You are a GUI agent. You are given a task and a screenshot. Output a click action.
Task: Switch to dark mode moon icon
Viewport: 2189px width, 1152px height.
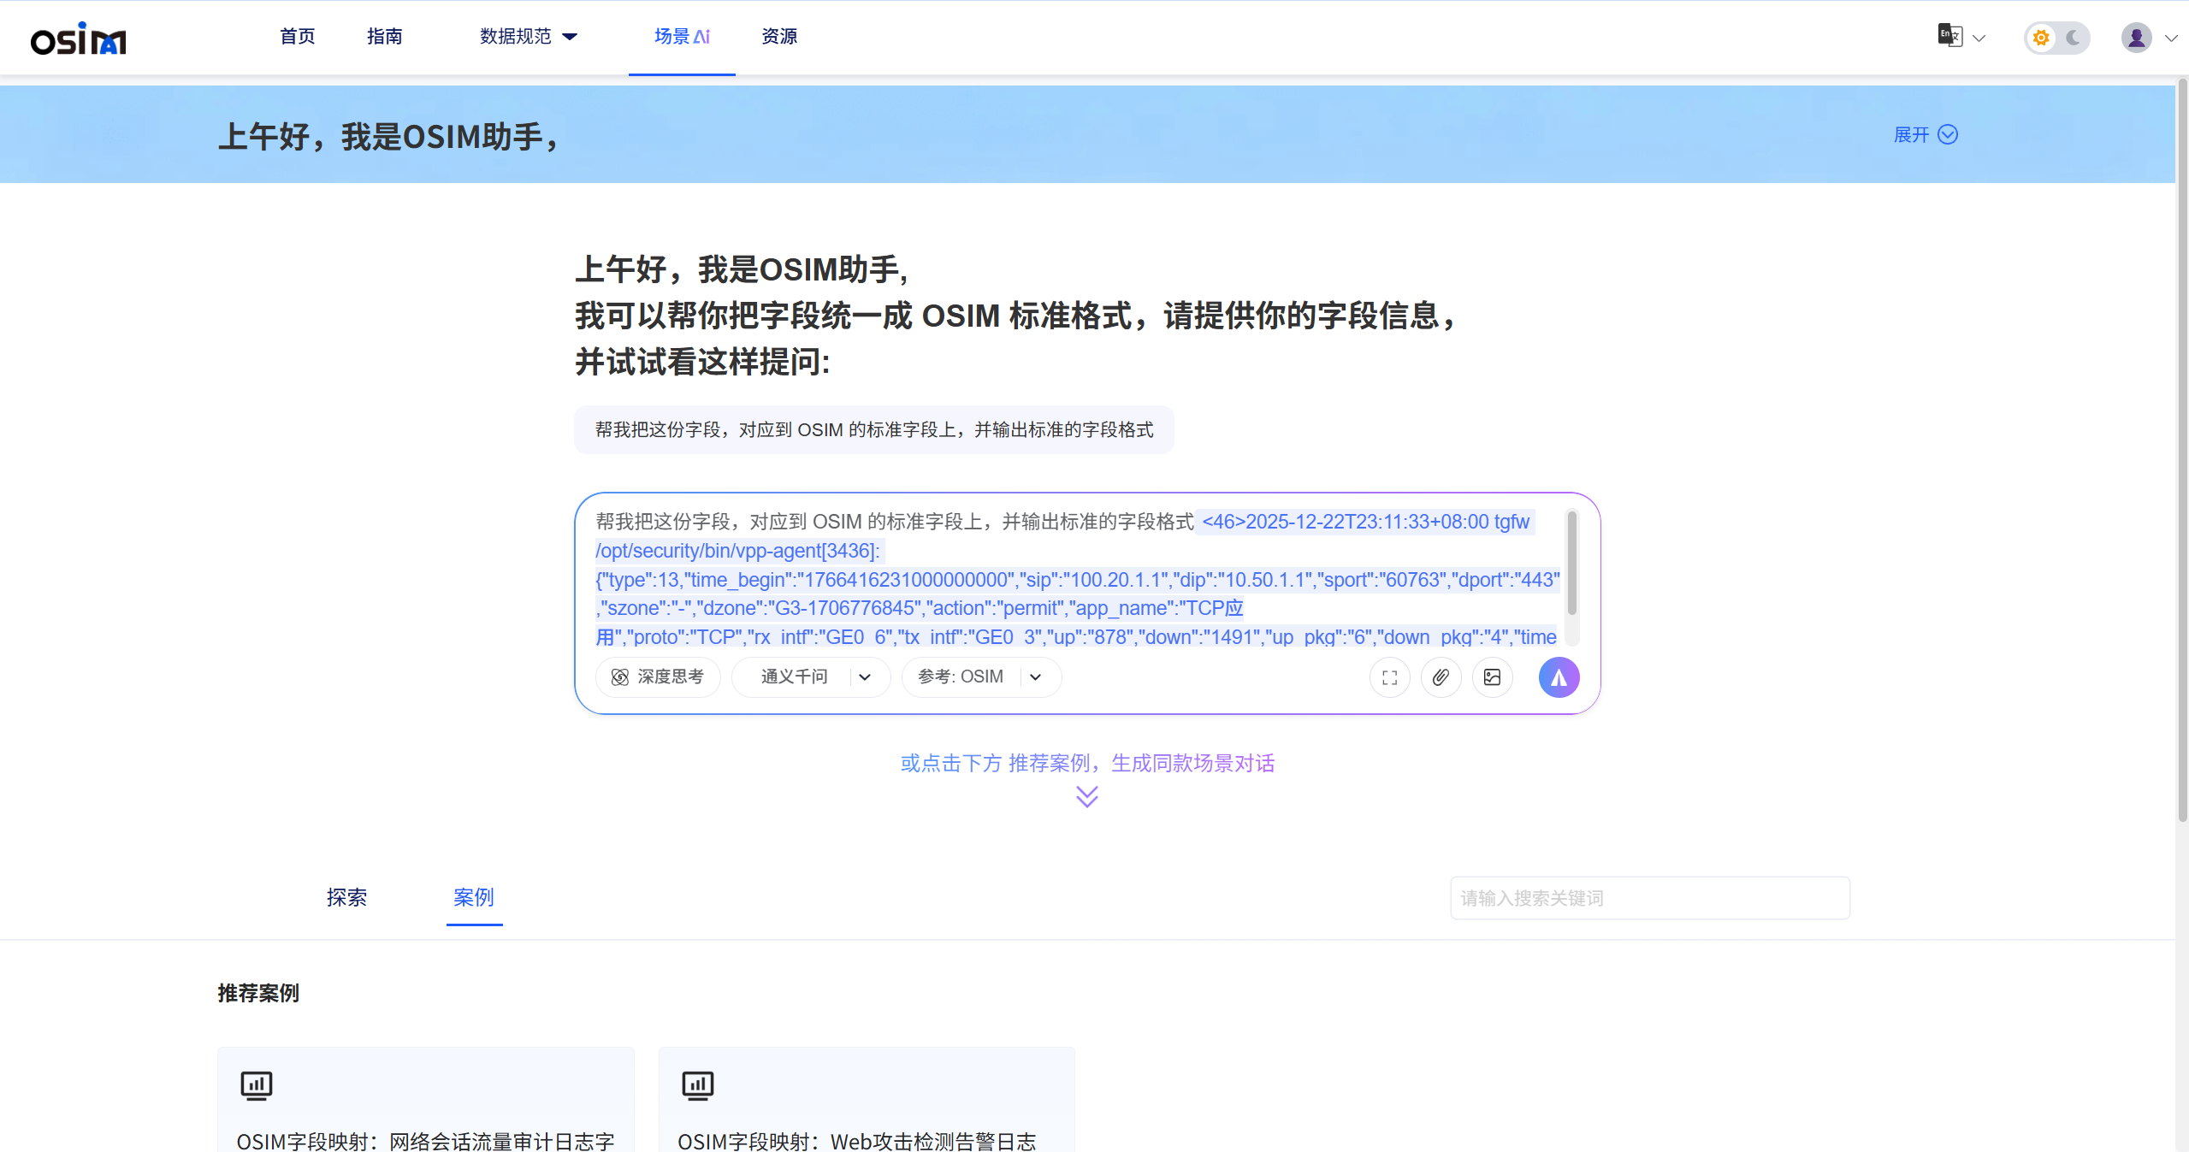coord(2074,38)
